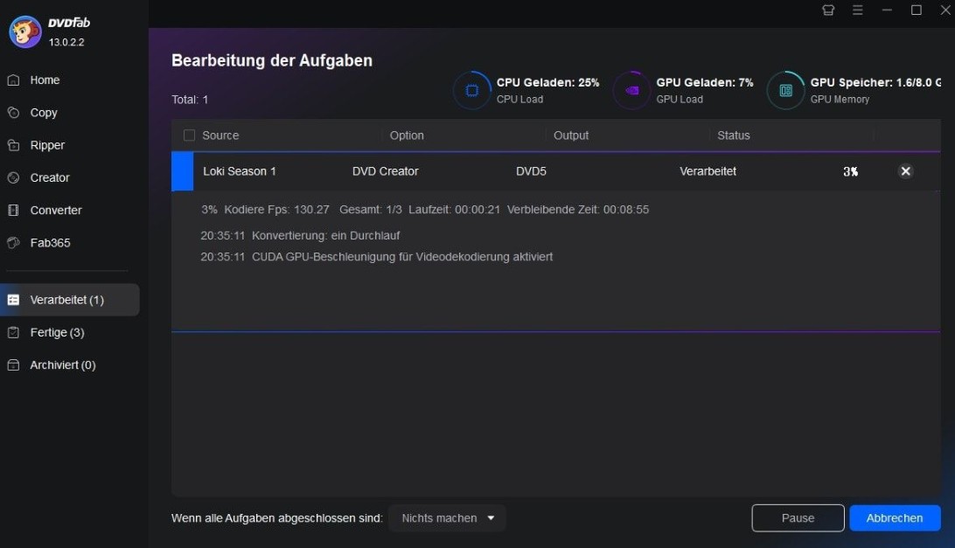Expand the Nichts machen dropdown
Screen dimensions: 955x548
click(447, 518)
